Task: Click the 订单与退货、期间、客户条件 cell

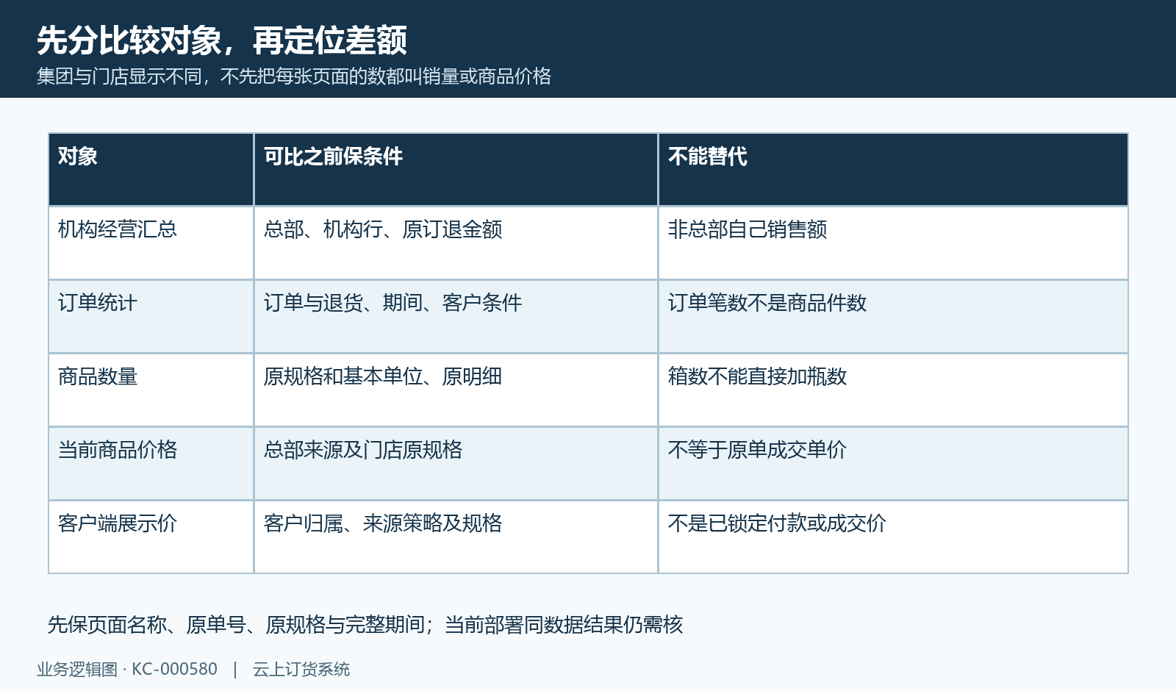Action: tap(456, 317)
